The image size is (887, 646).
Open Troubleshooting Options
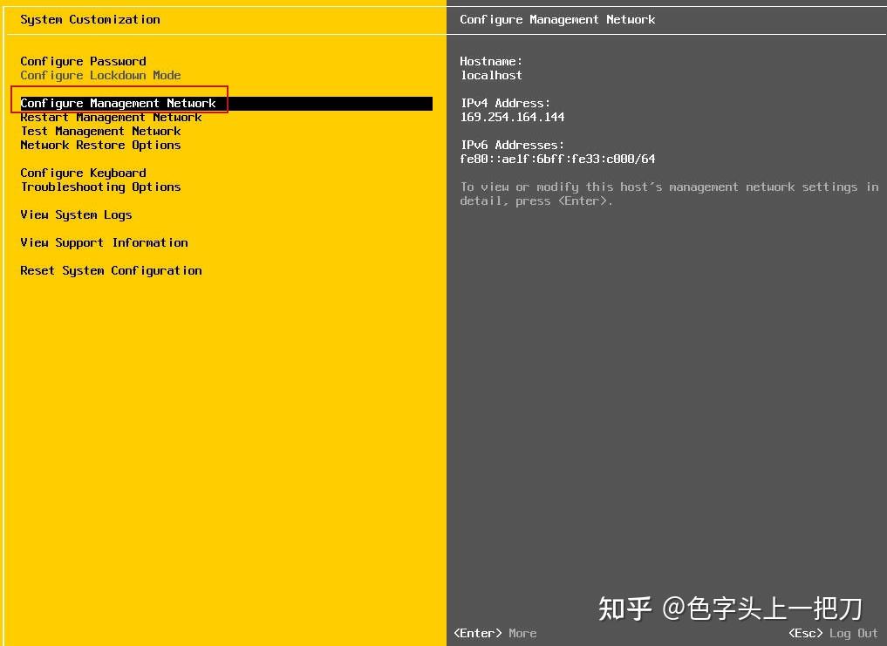point(100,187)
